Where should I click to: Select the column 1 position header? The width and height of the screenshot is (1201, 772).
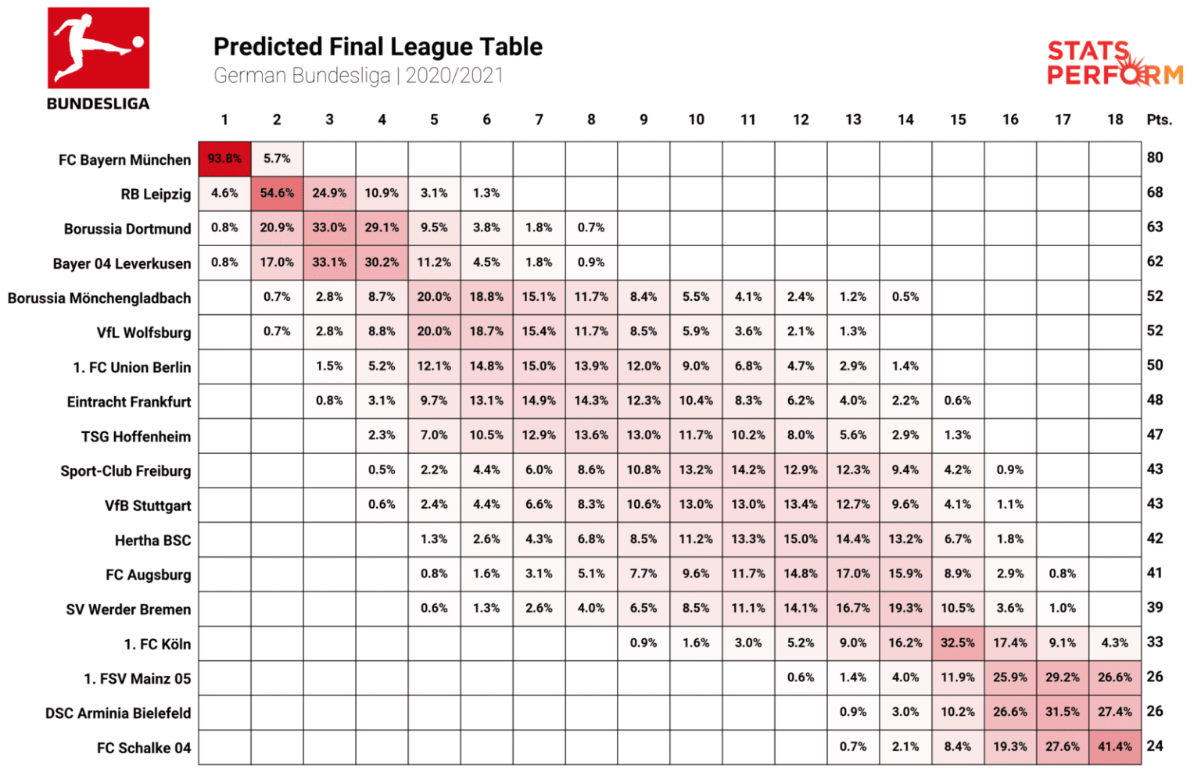tap(224, 120)
